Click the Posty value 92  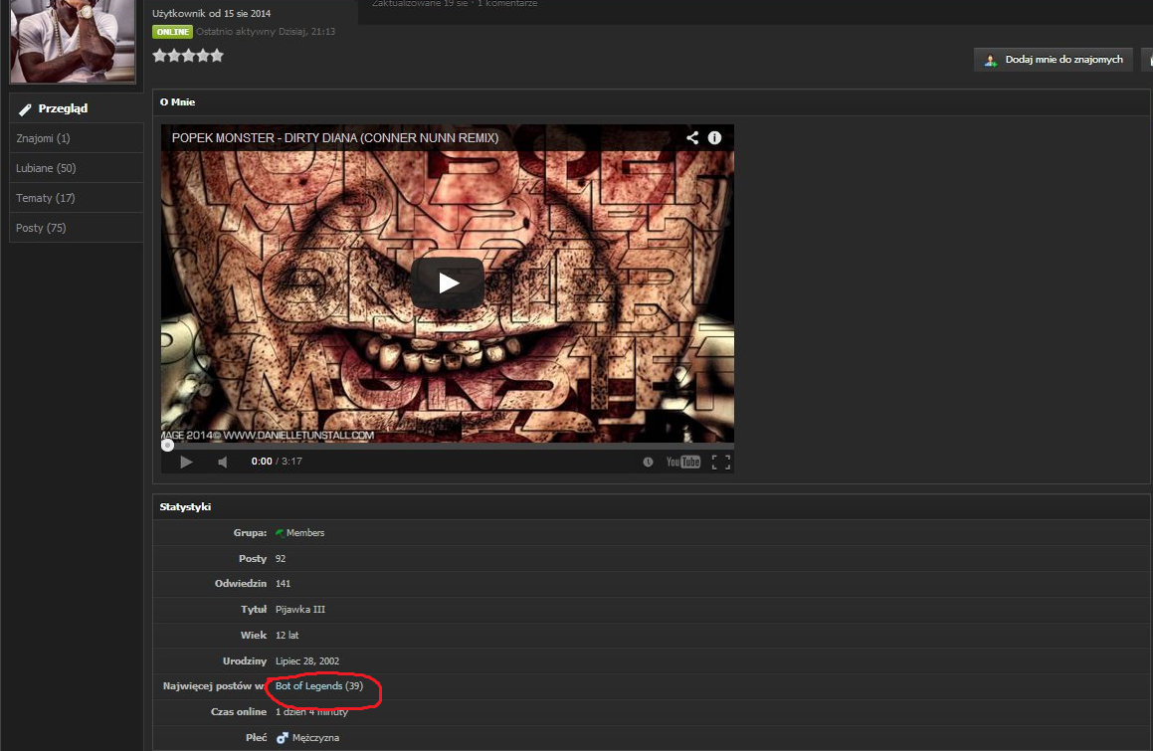coord(281,558)
